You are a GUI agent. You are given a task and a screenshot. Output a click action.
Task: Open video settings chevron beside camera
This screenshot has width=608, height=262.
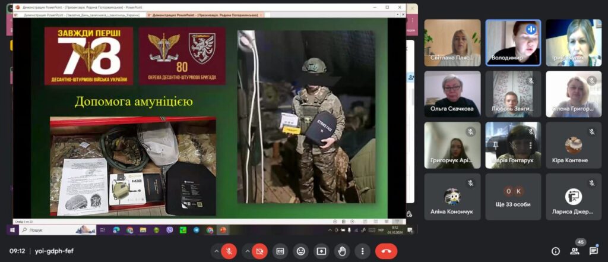point(248,251)
